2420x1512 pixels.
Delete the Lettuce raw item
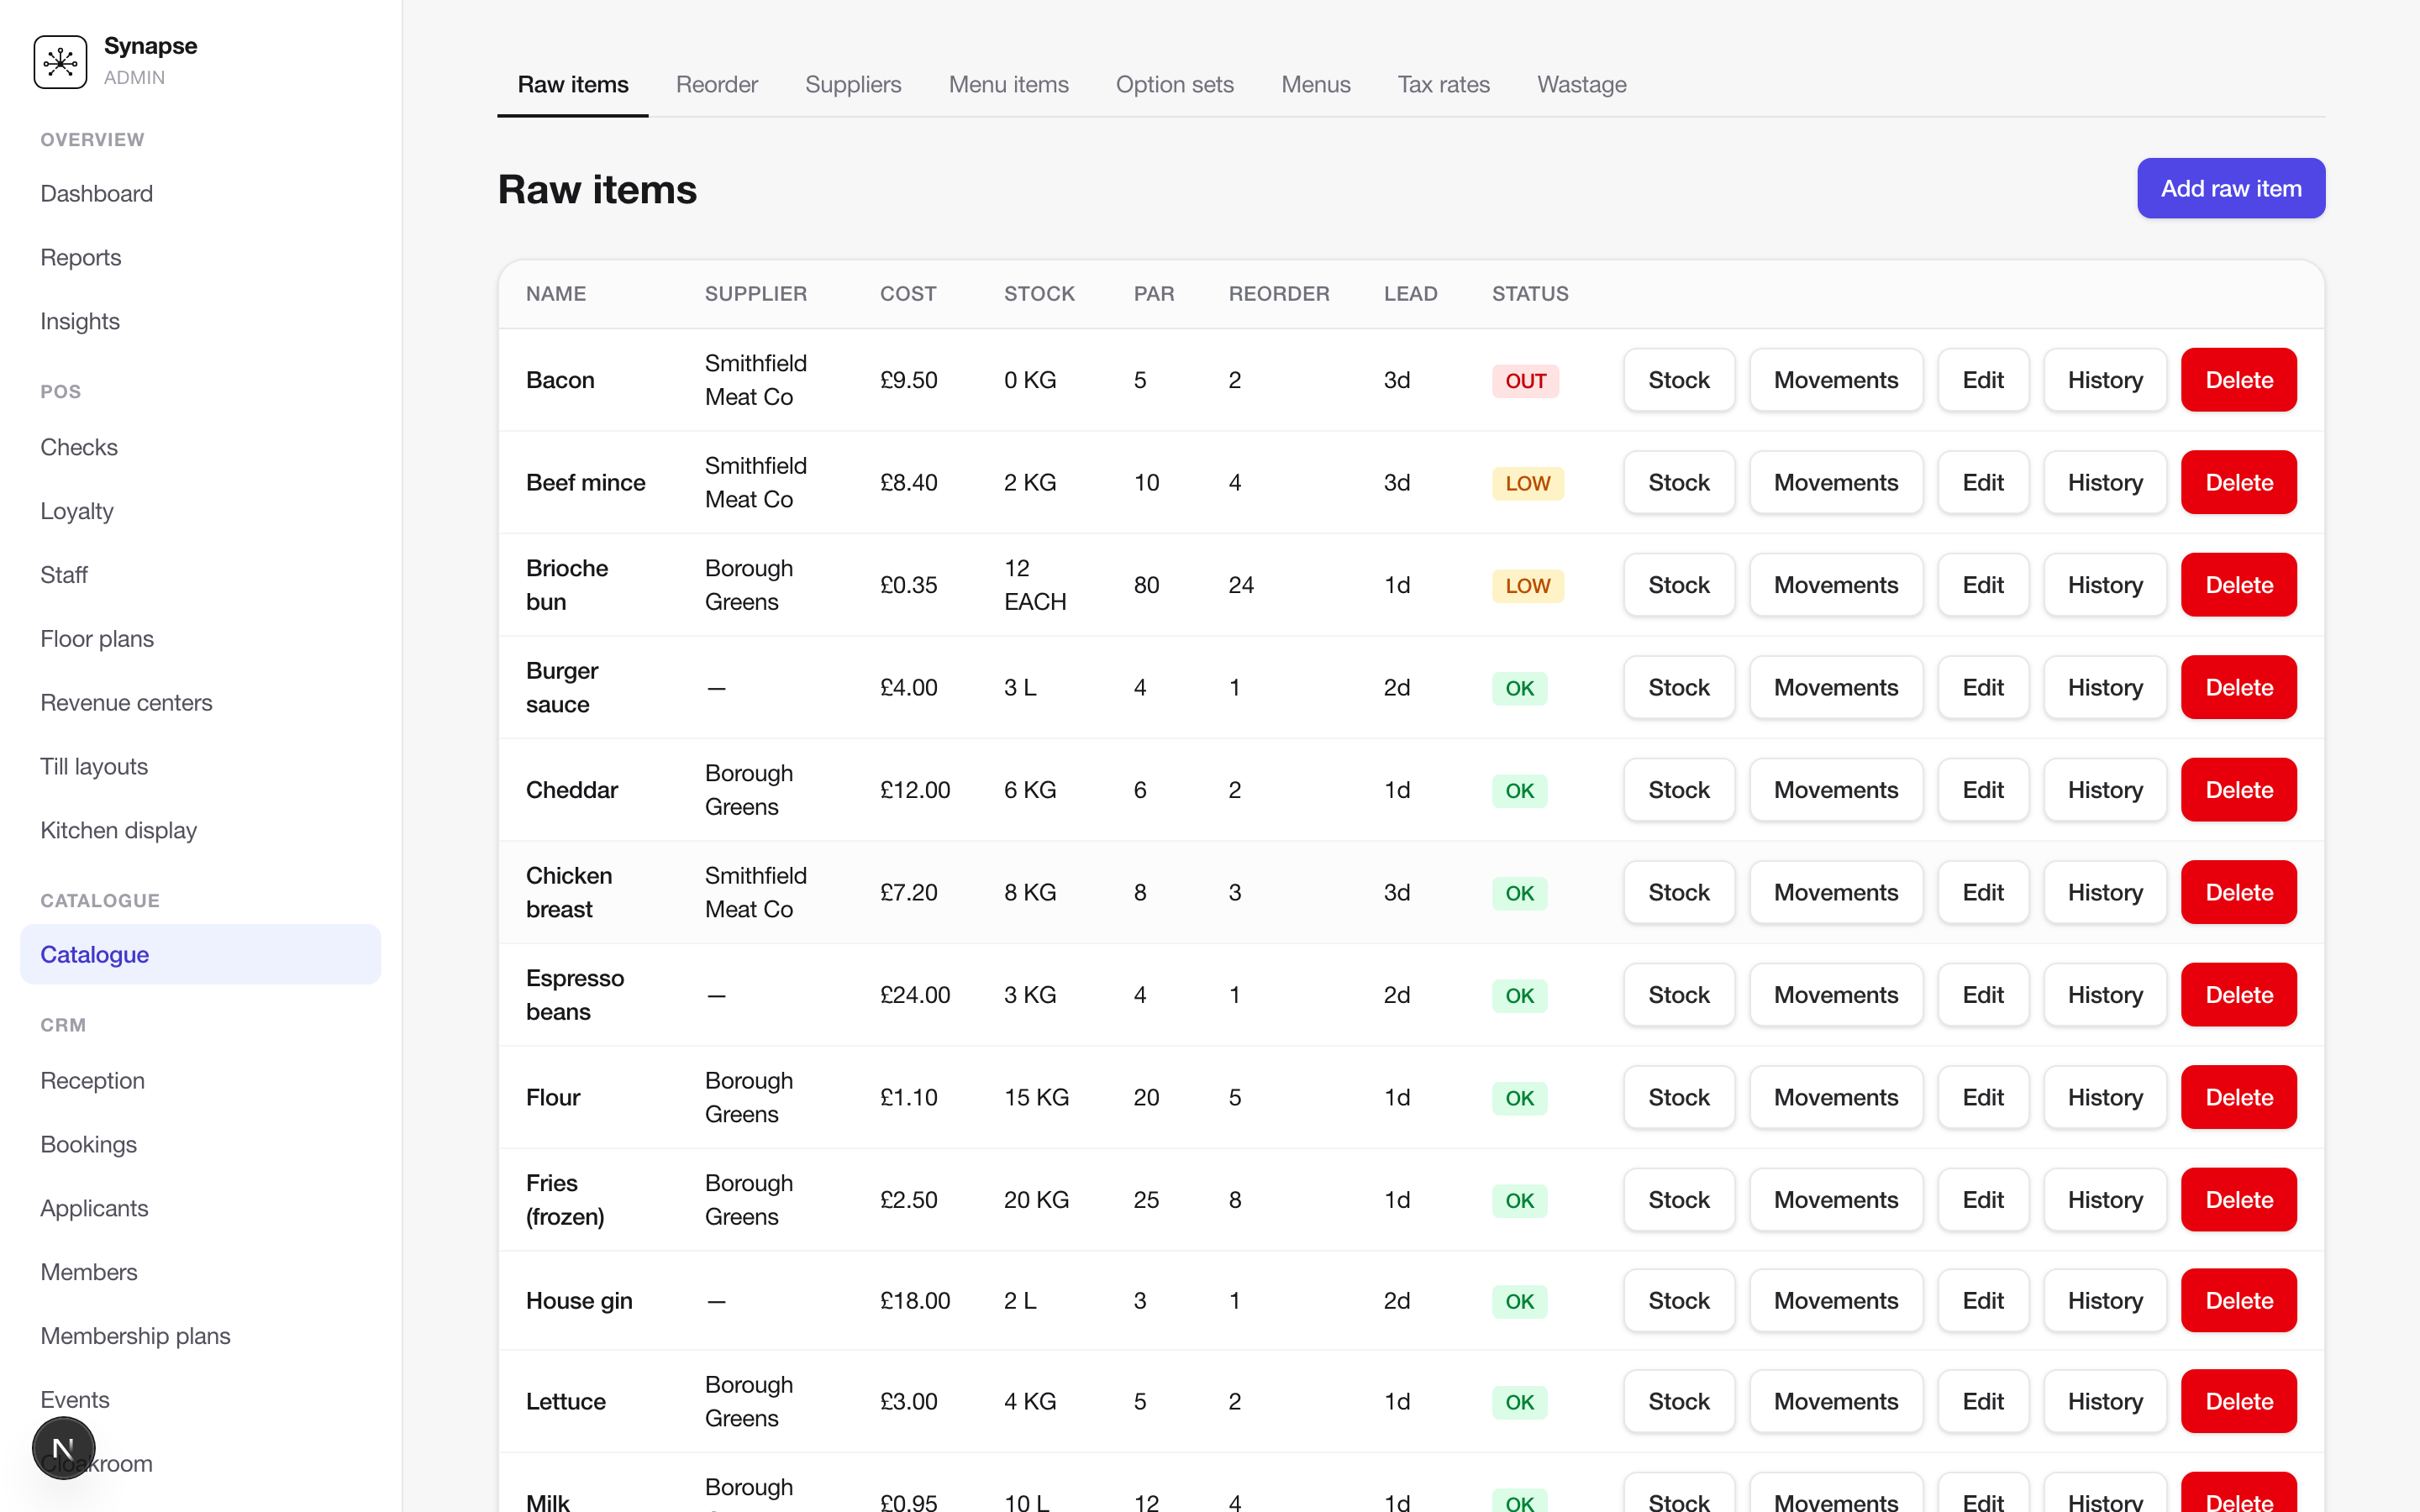point(2238,1401)
